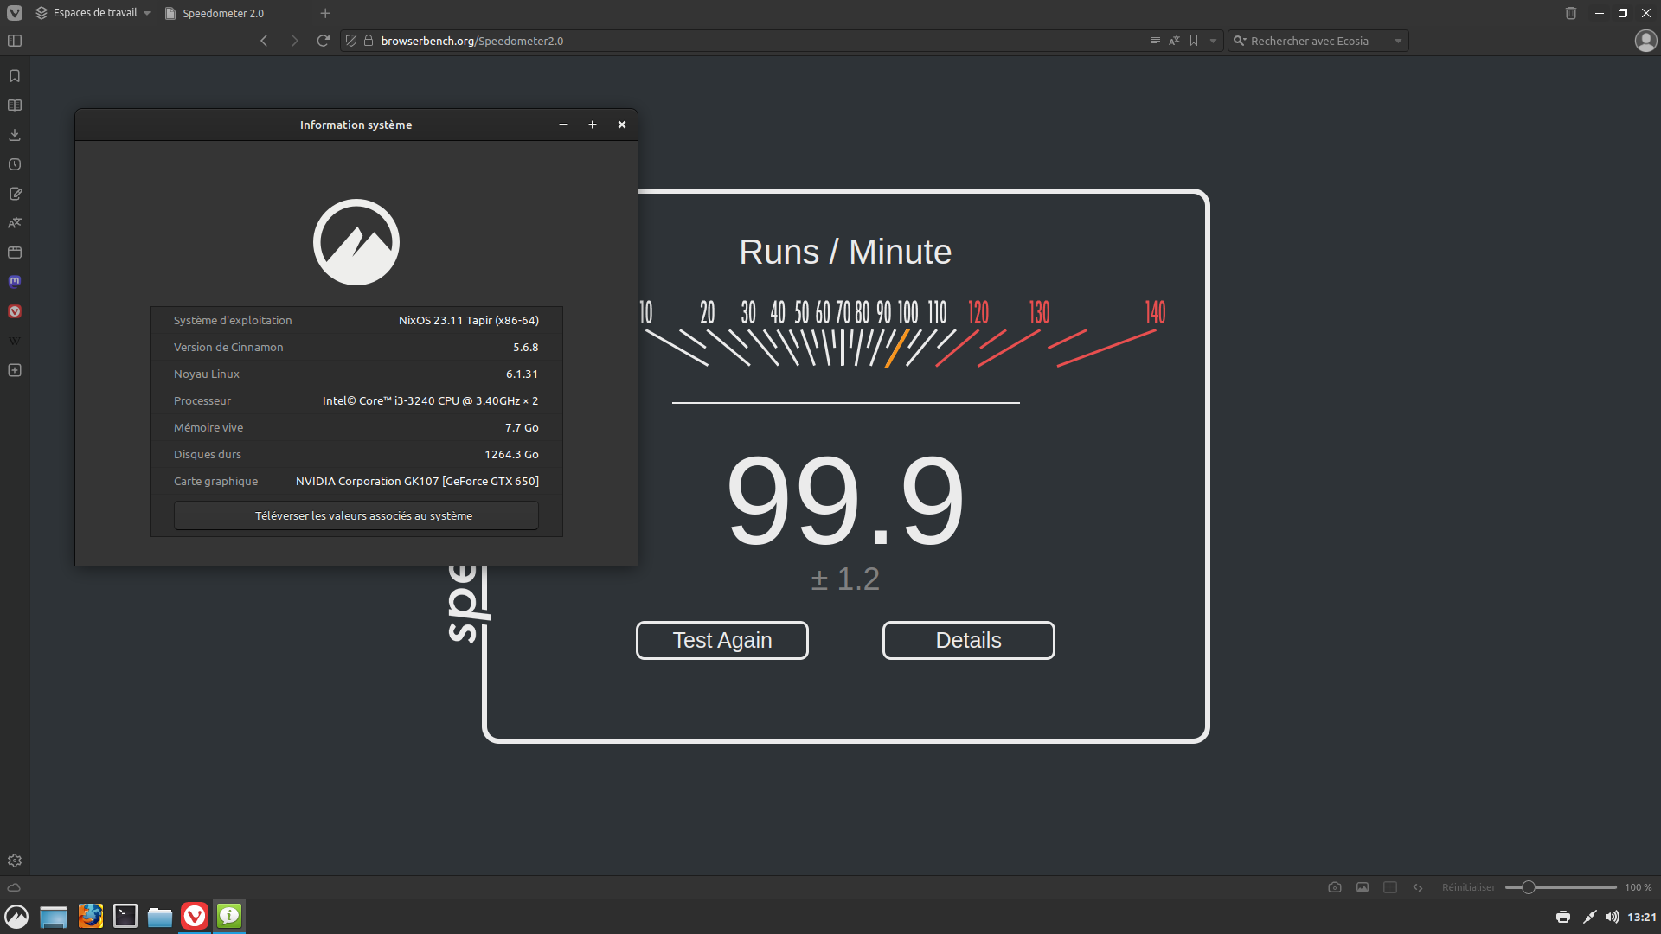Click the Details button

968,640
